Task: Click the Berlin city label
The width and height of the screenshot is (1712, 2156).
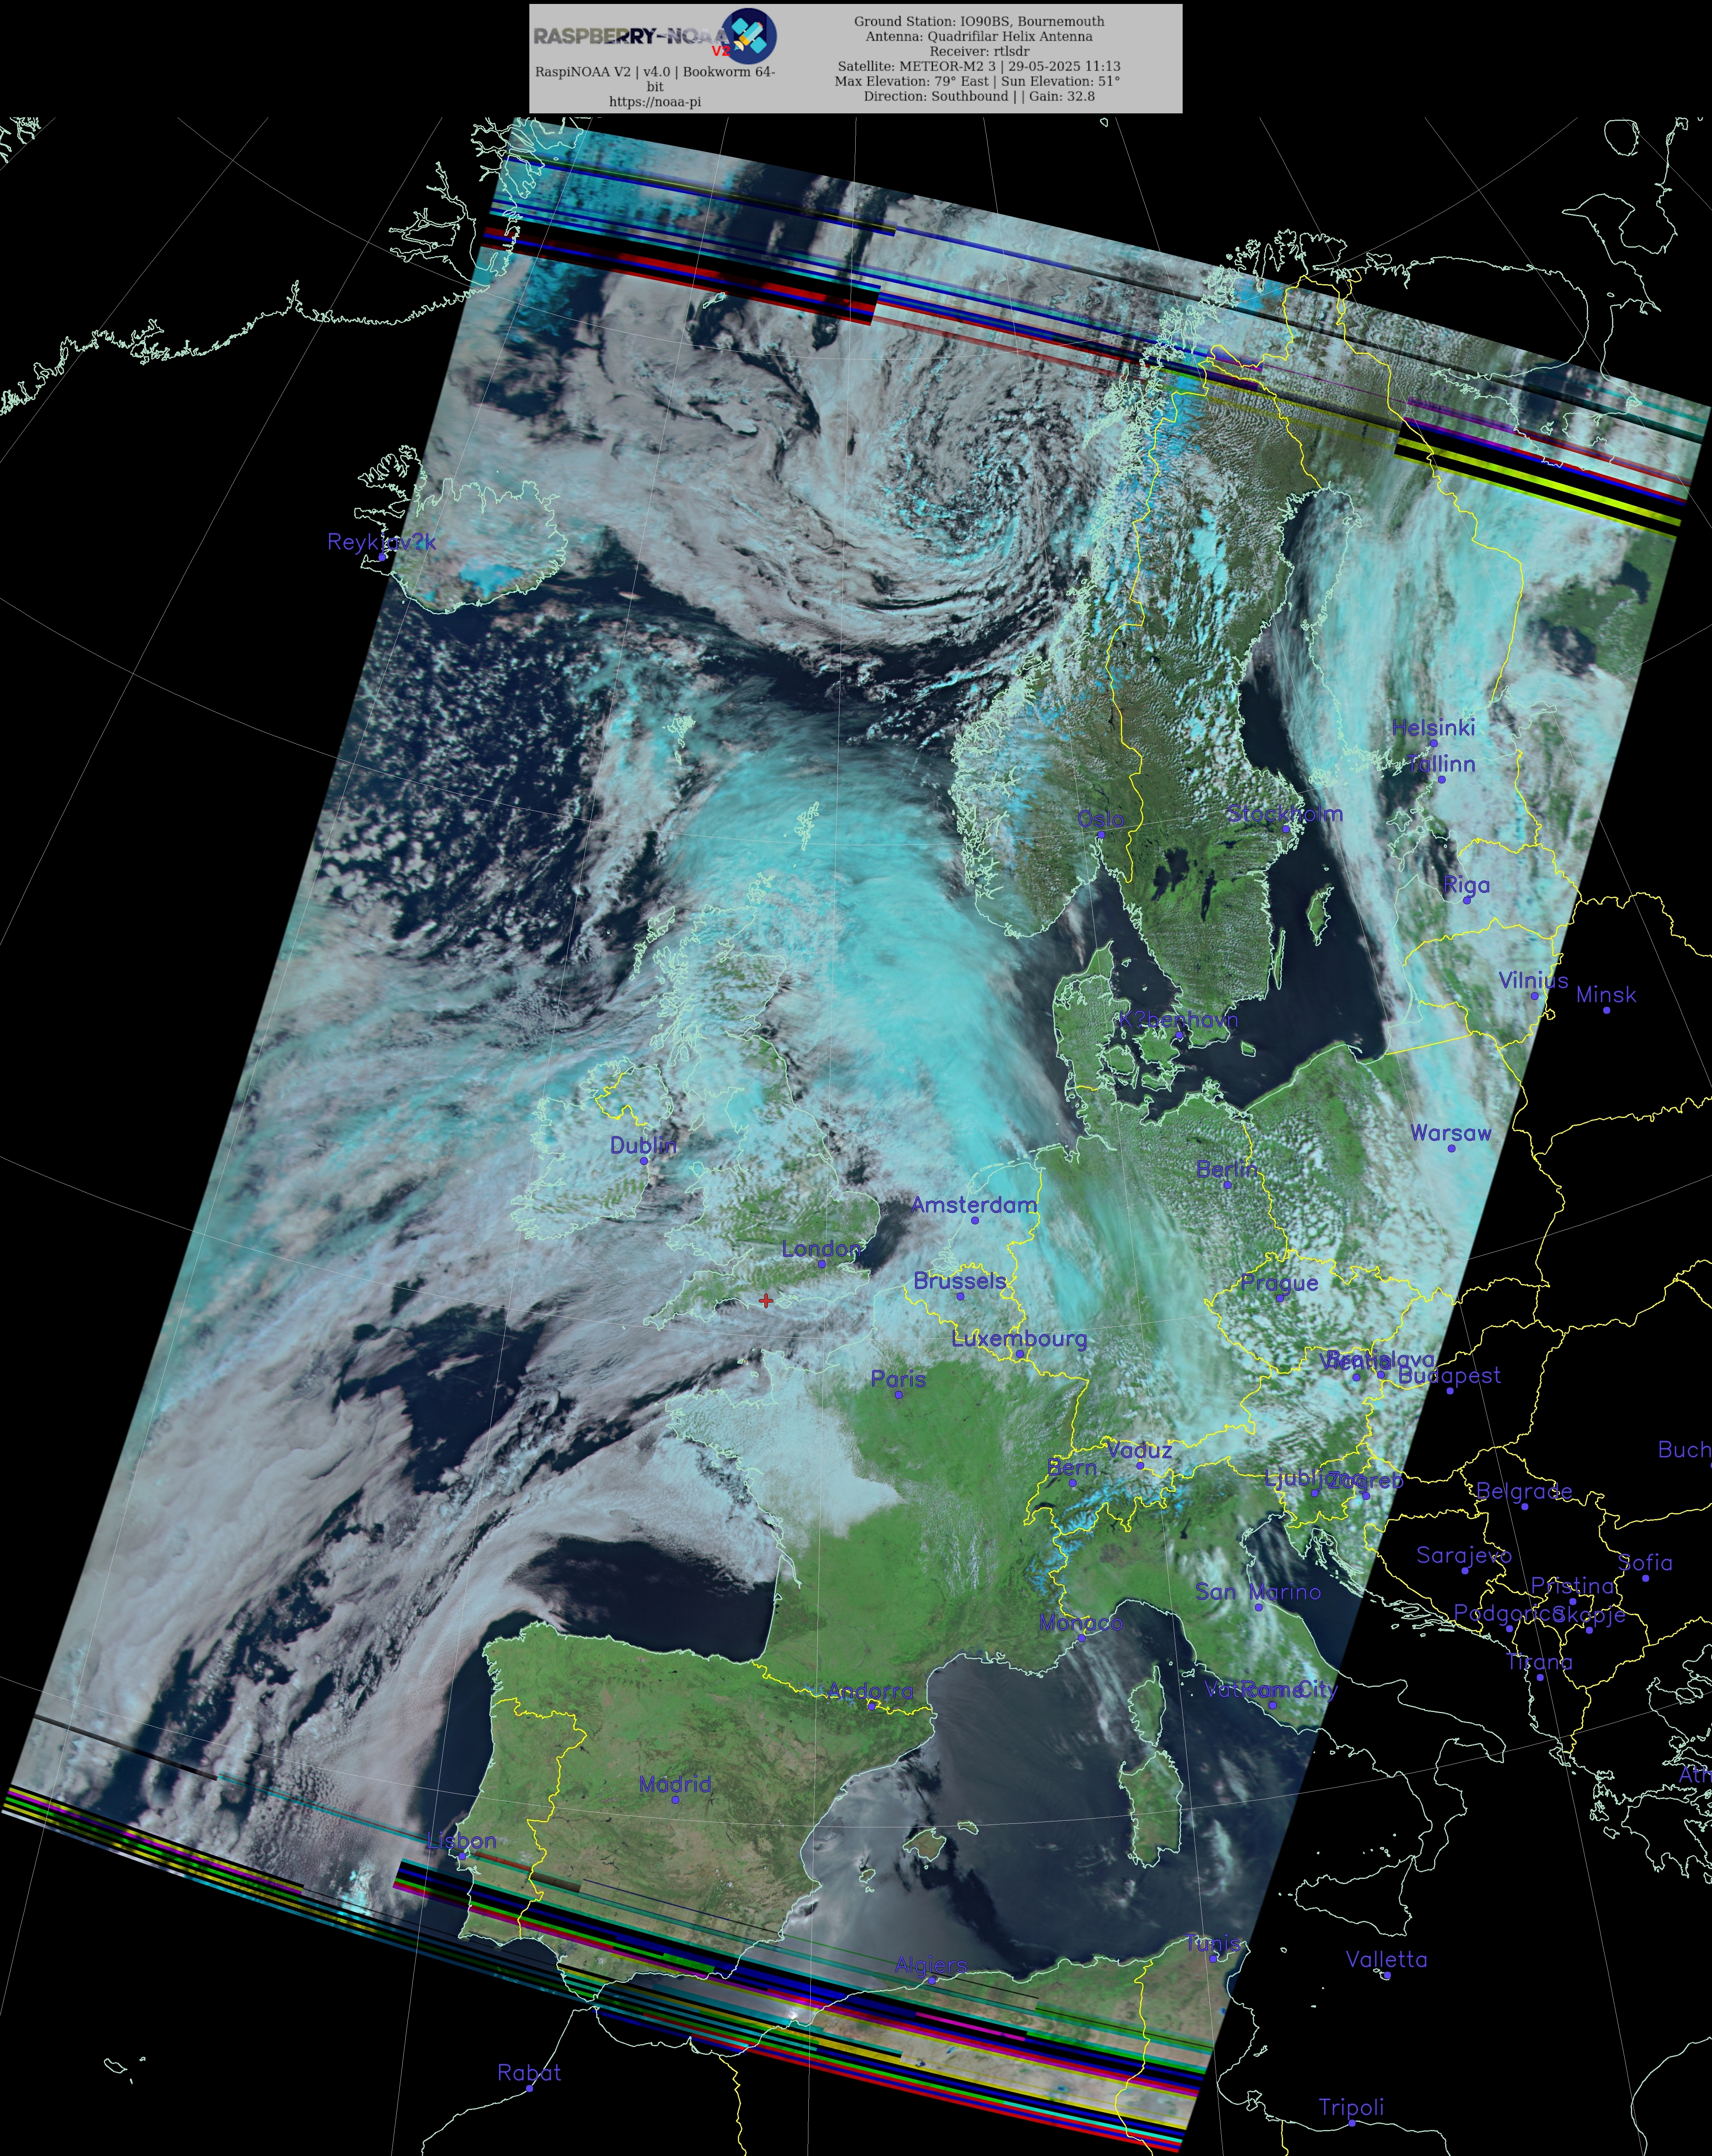Action: point(1227,1169)
